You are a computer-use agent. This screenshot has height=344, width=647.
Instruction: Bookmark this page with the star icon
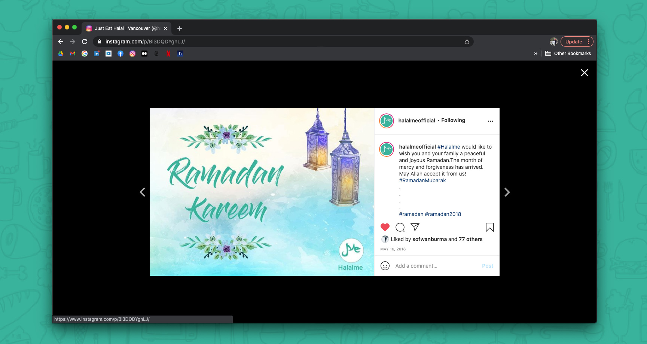pyautogui.click(x=467, y=42)
